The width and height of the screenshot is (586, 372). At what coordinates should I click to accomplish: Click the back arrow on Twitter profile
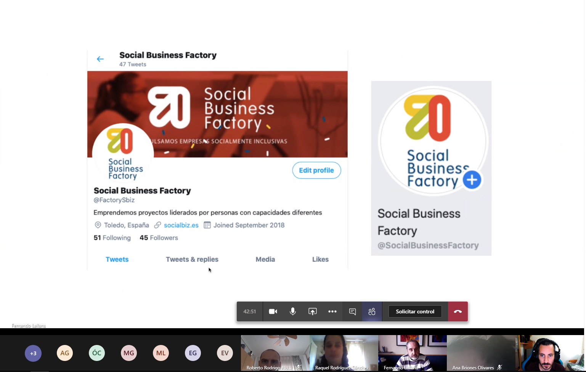click(100, 59)
